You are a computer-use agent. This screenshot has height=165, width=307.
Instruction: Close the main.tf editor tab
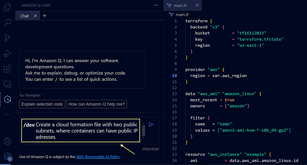tap(197, 5)
